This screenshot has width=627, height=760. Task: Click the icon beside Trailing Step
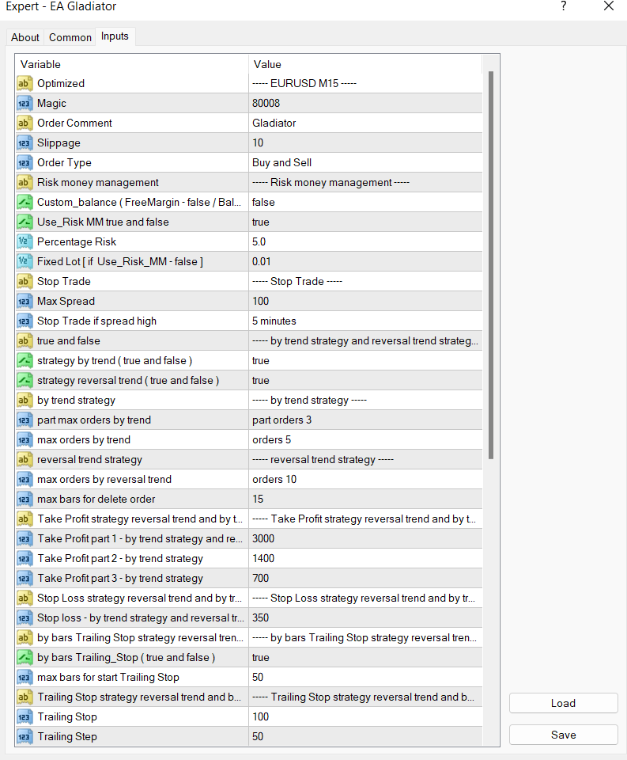click(x=25, y=736)
